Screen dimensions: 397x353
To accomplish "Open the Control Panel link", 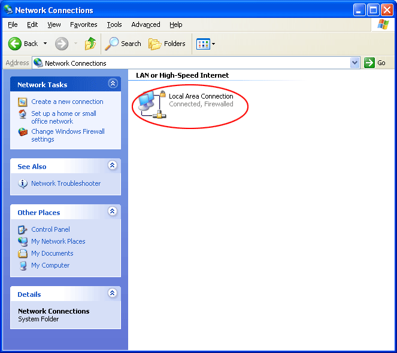I will click(50, 229).
